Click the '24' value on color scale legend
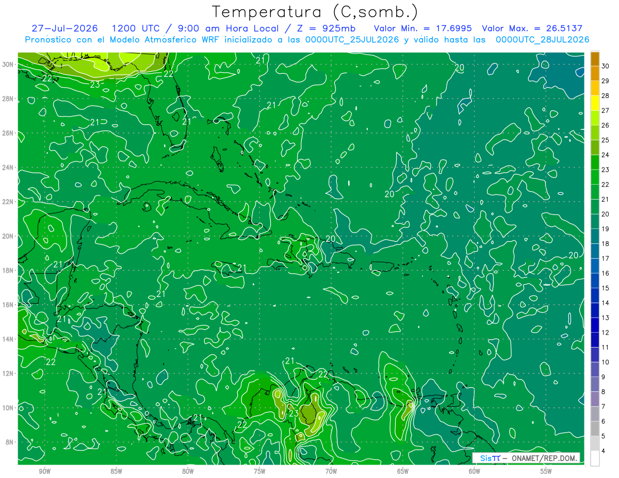 click(x=606, y=155)
